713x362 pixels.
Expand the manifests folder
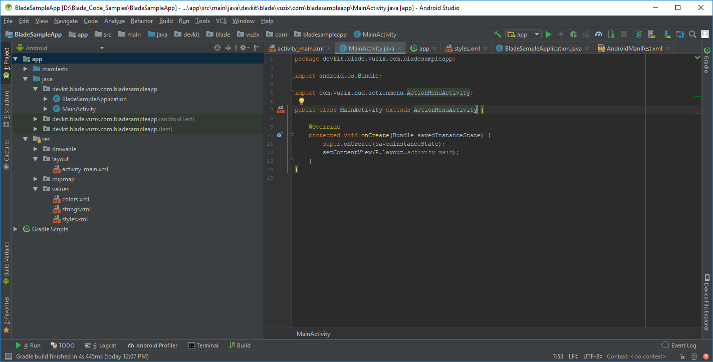(x=25, y=69)
